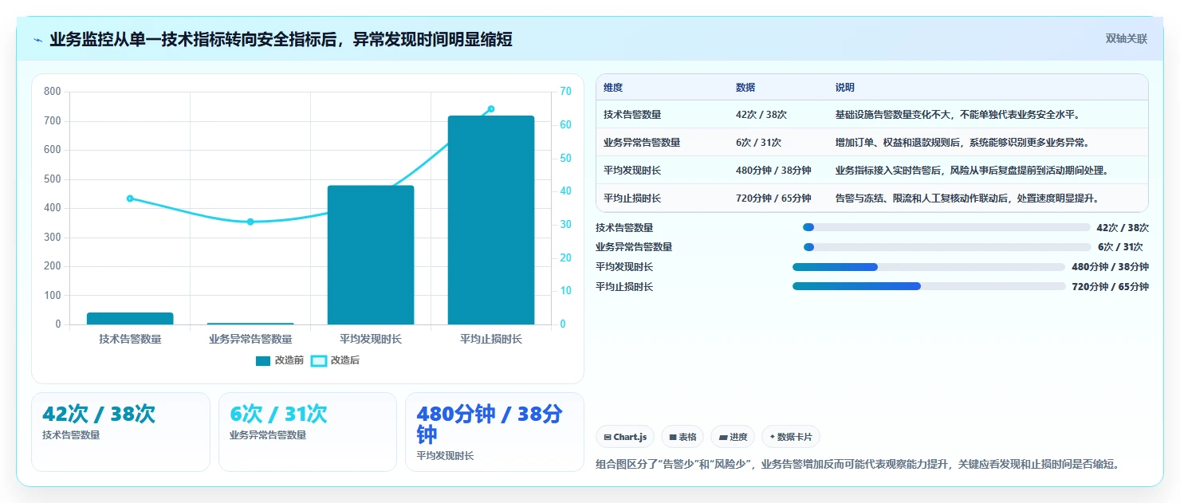Click the 技术告警数量 table row label
The height and width of the screenshot is (503, 1180).
click(x=632, y=115)
